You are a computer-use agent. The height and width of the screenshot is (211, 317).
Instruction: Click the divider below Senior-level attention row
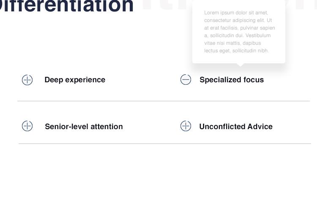[165, 144]
